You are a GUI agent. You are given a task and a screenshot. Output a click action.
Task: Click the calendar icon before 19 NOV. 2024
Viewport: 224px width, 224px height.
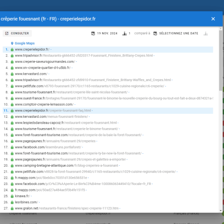coord(93,34)
